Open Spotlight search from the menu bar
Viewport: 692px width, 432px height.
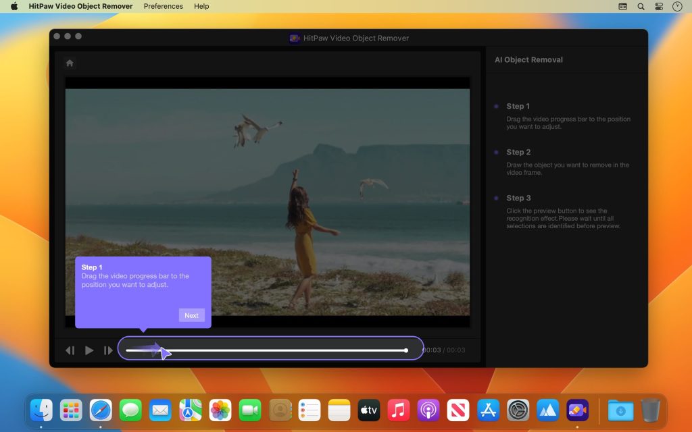[639, 6]
